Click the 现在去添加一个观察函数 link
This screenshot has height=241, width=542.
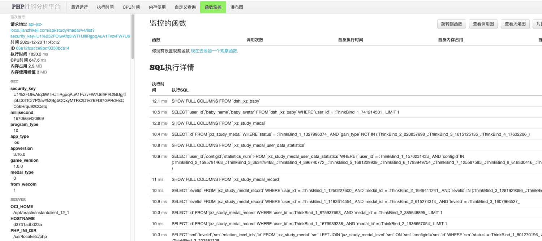tap(214, 51)
